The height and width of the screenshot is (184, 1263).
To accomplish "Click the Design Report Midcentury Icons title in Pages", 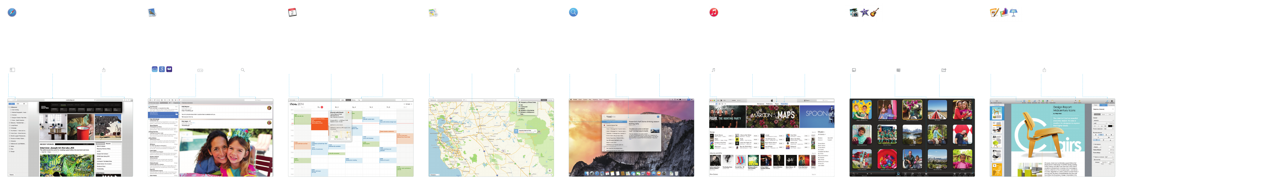I will tap(1064, 109).
